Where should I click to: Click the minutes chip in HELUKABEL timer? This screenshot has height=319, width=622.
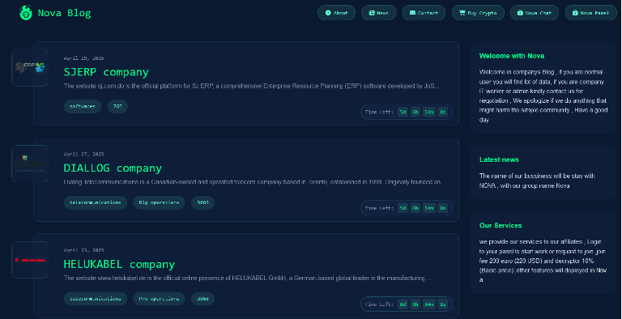tap(428, 304)
